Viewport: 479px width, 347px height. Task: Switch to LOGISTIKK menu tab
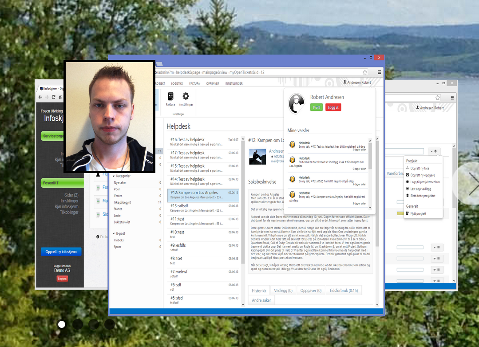click(x=177, y=83)
